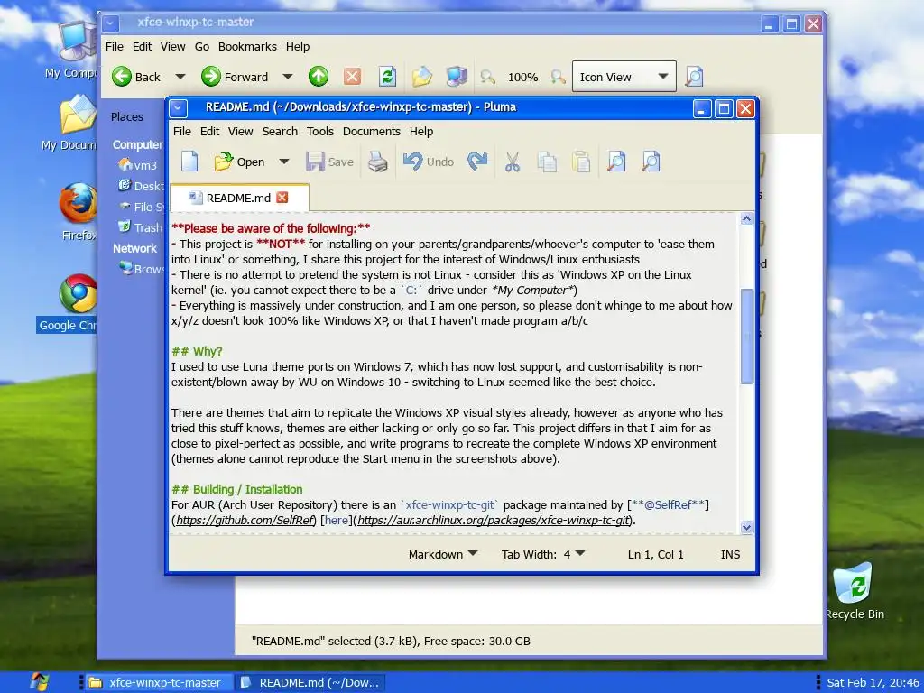Open Pluma's Documents menu
This screenshot has height=693, width=924.
(371, 132)
